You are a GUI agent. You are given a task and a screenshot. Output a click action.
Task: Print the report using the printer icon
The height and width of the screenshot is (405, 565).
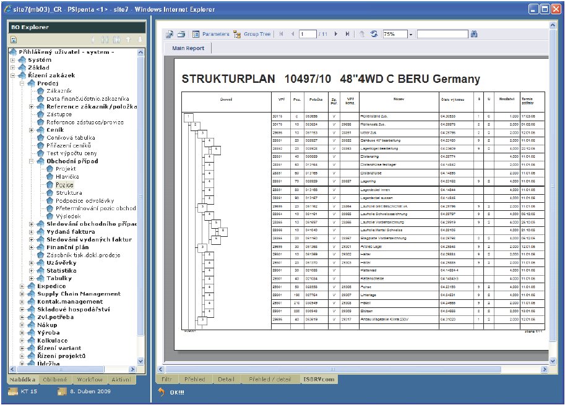[181, 34]
